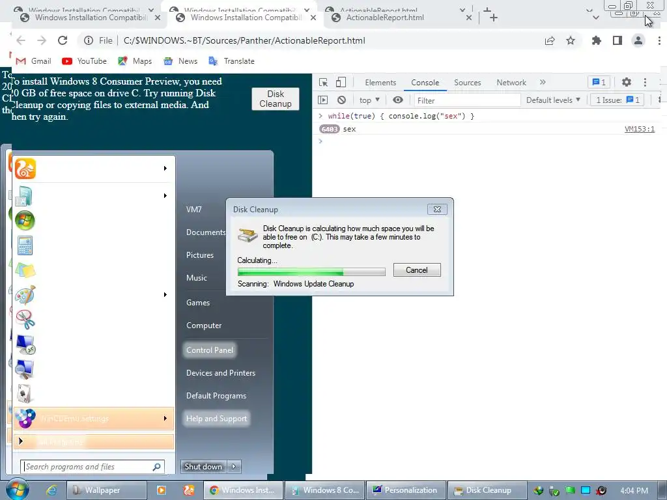Toggle the device toolbar icon in DevTools
This screenshot has width=667, height=500.
(341, 82)
